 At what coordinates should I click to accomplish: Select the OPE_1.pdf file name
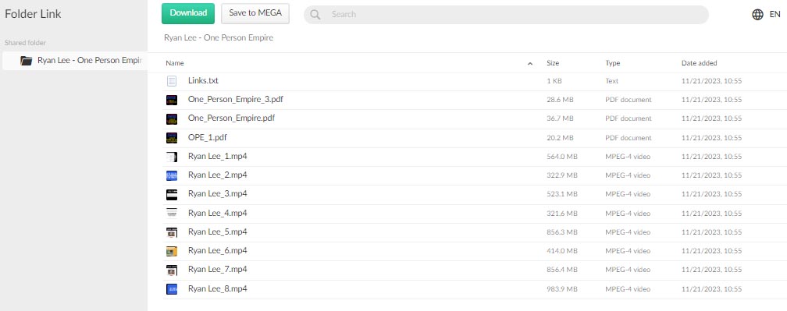pyautogui.click(x=208, y=137)
